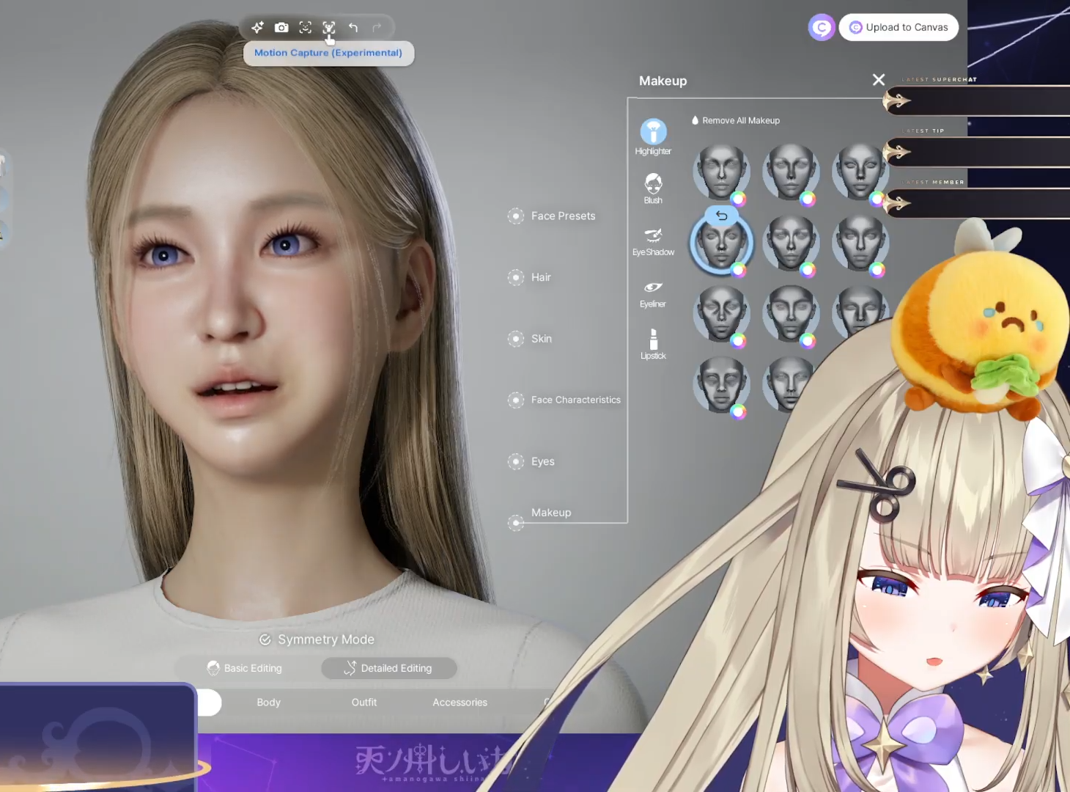Select the Blush makeup category
This screenshot has height=792, width=1070.
tap(653, 188)
